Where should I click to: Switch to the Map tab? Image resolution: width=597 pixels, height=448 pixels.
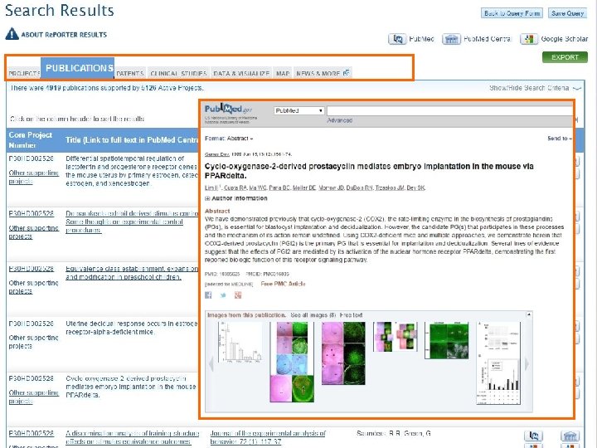pos(283,73)
